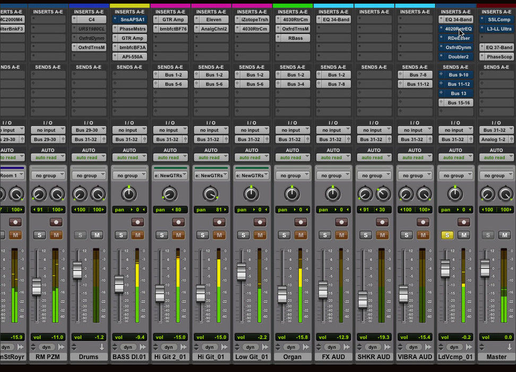Click the pan knob on BASS DI.01
This screenshot has width=516, height=372.
(129, 194)
